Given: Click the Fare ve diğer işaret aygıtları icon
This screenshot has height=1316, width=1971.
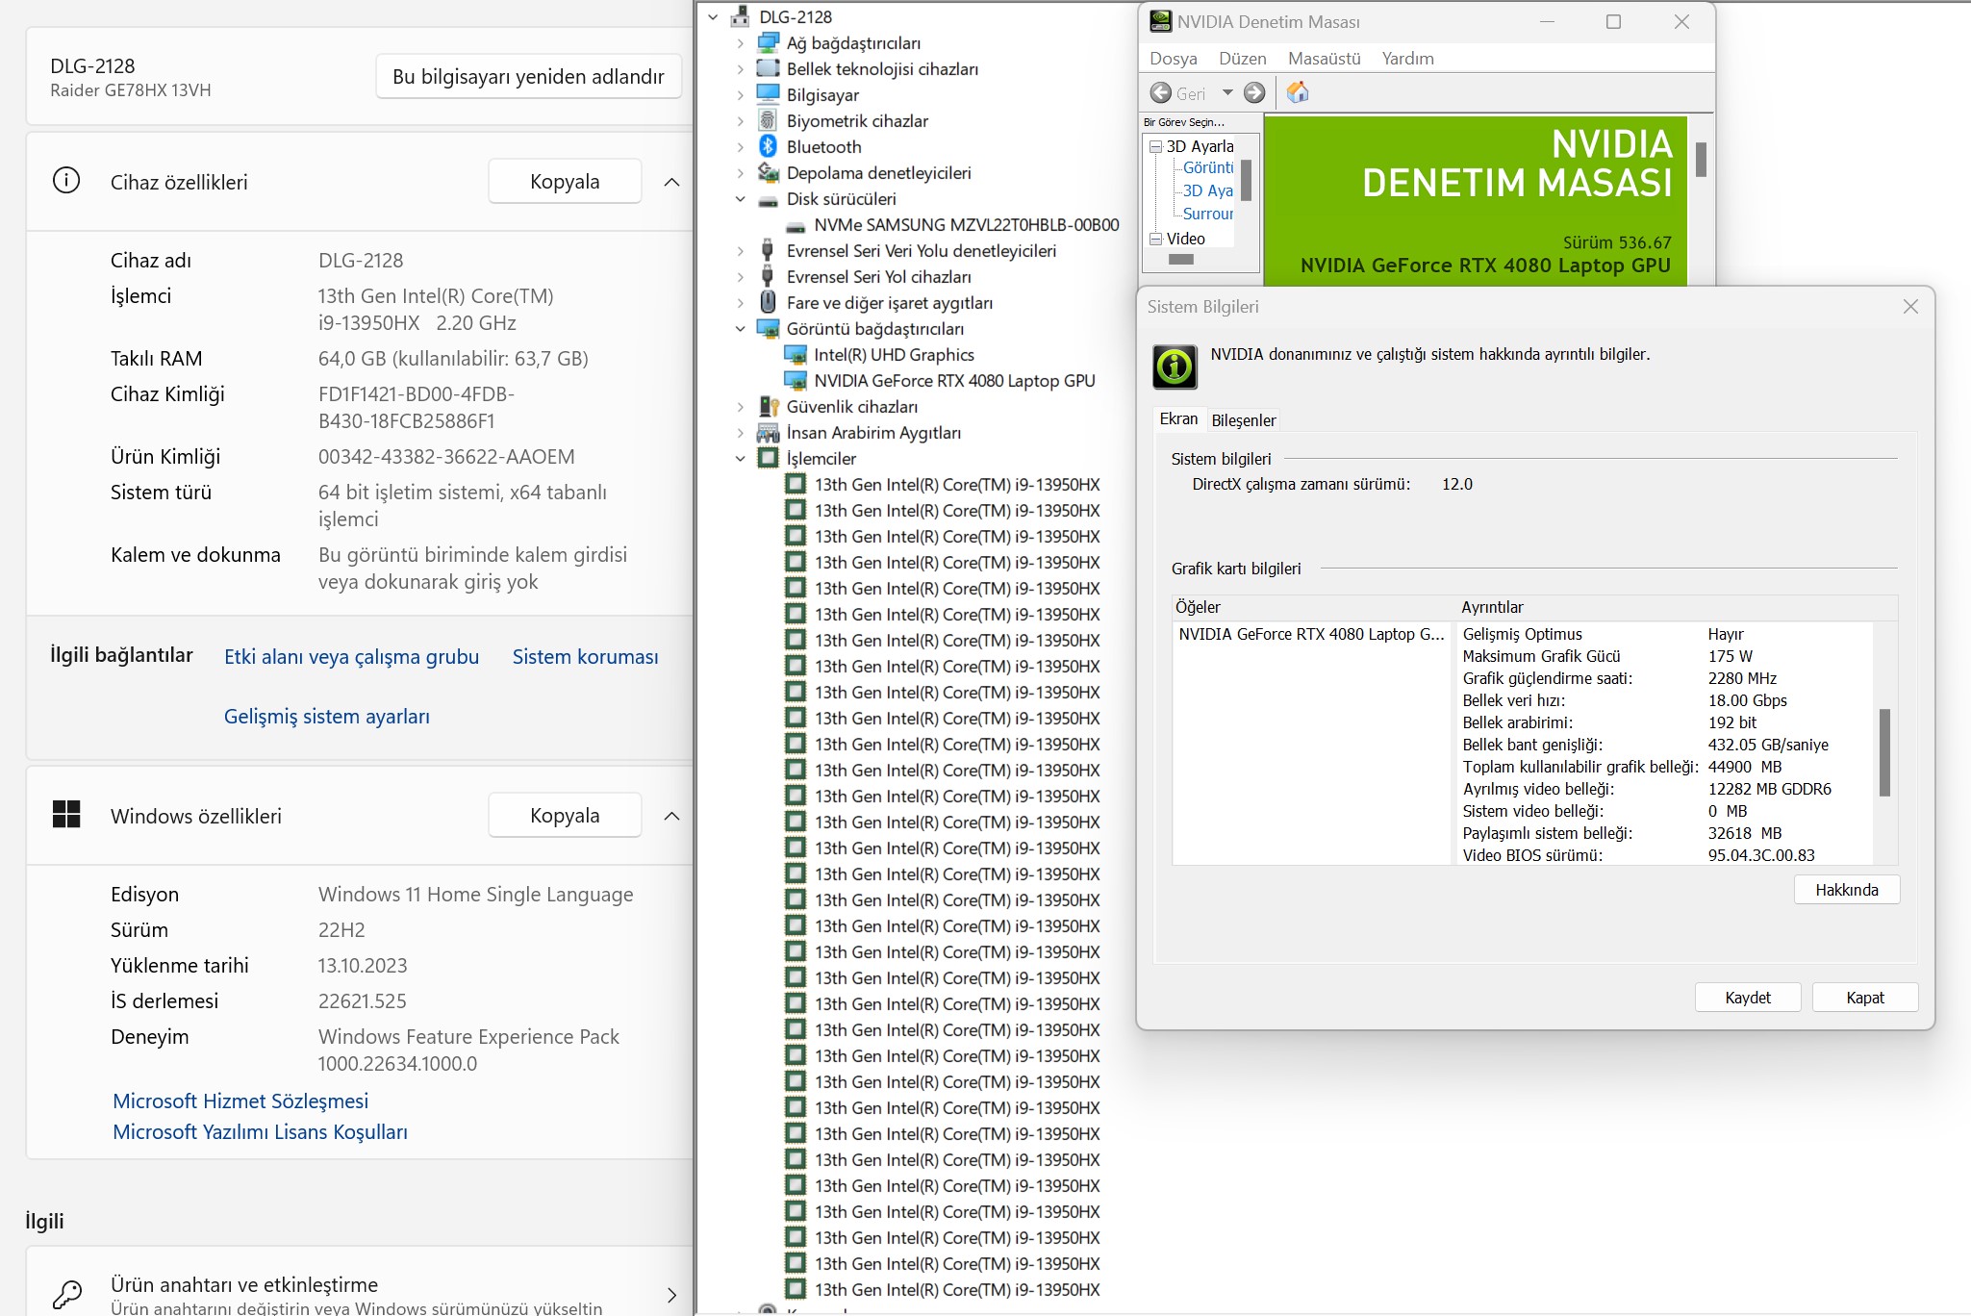Looking at the screenshot, I should [768, 302].
